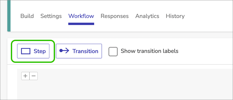Open the History tab
Image resolution: width=233 pixels, height=100 pixels.
coord(175,16)
